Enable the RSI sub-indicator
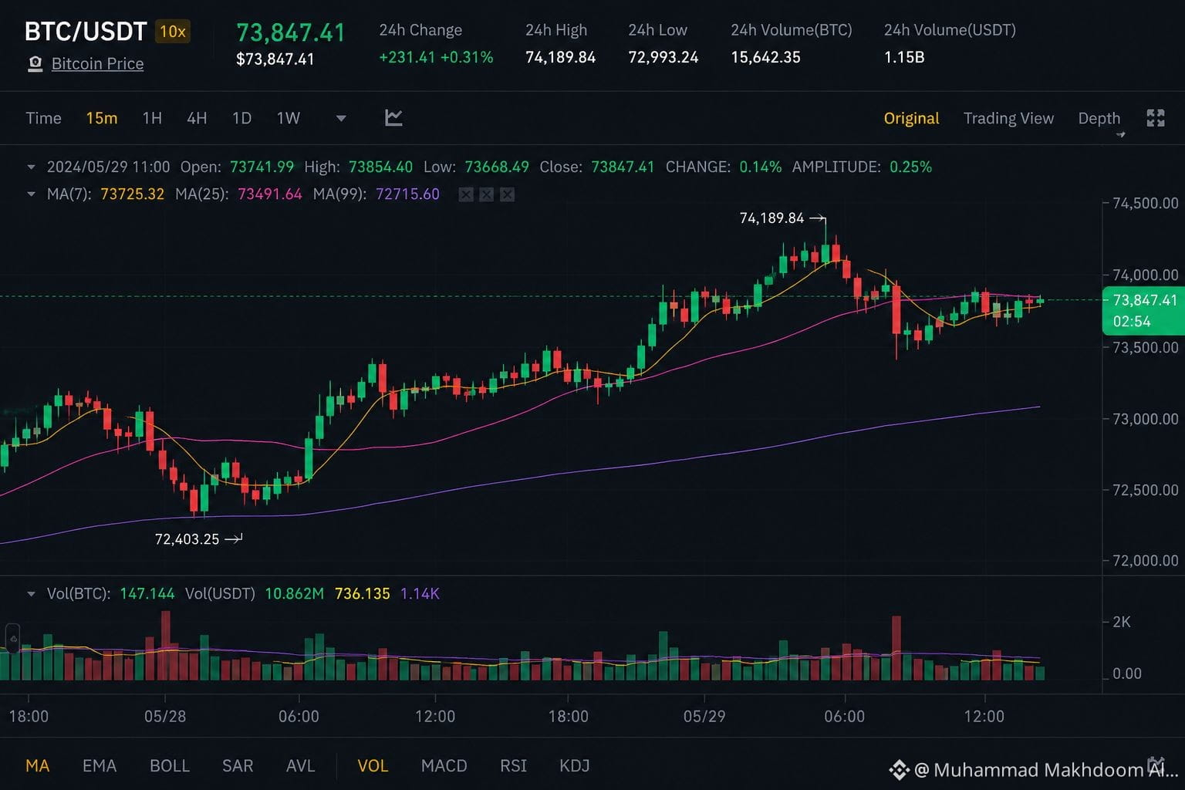The width and height of the screenshot is (1185, 790). pos(513,765)
